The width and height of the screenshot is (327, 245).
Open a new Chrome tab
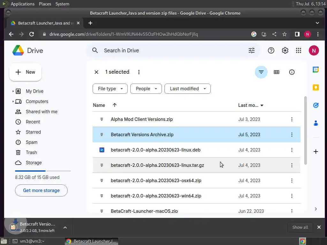click(x=90, y=23)
